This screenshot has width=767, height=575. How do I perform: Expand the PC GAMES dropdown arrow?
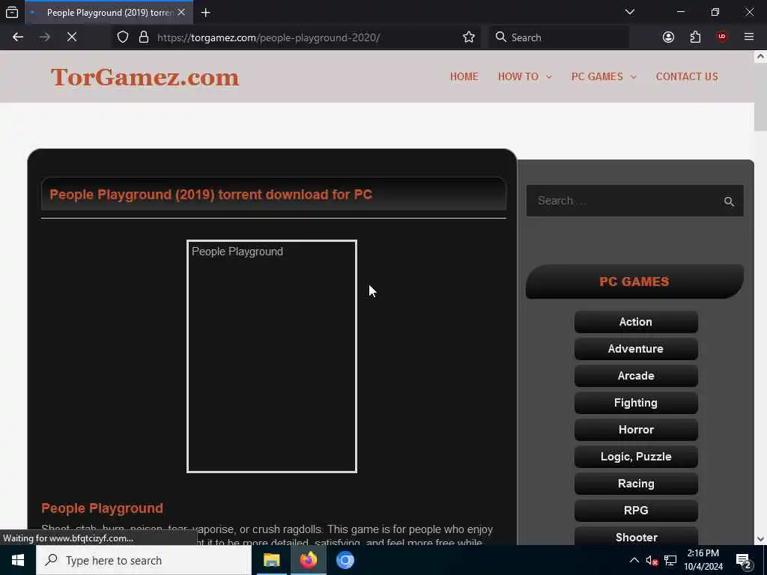[x=634, y=77]
